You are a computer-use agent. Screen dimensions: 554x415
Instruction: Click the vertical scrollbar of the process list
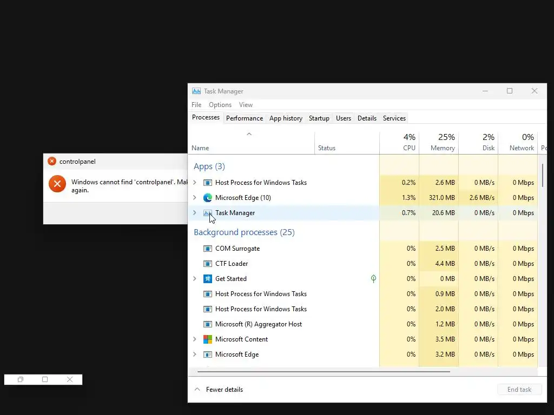point(543,176)
